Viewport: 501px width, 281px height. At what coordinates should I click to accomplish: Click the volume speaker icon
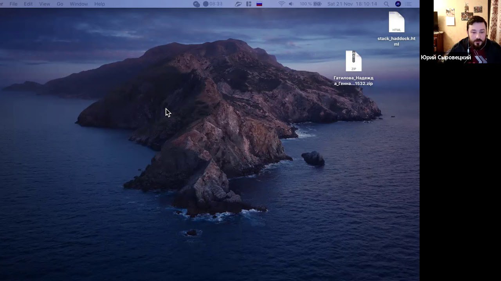(291, 4)
